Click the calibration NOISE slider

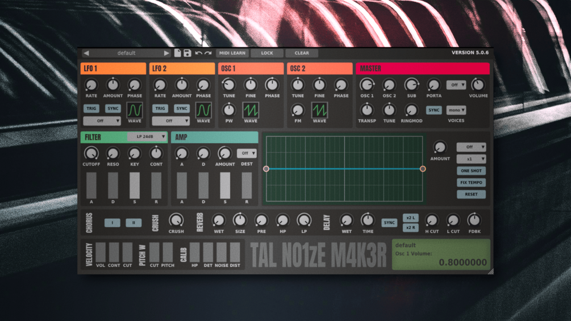(222, 252)
